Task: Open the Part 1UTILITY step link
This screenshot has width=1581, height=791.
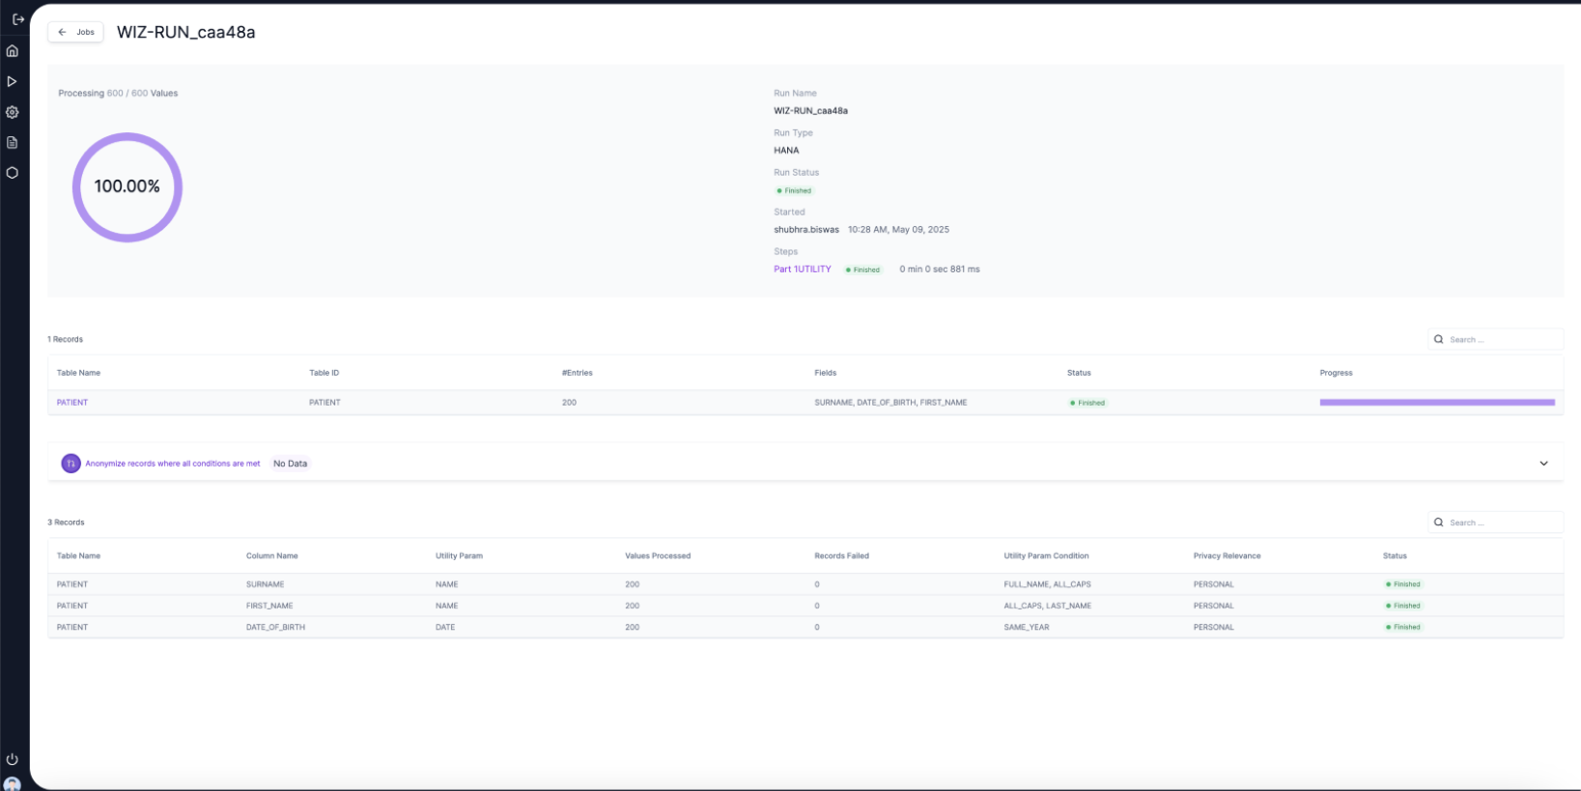Action: (802, 269)
